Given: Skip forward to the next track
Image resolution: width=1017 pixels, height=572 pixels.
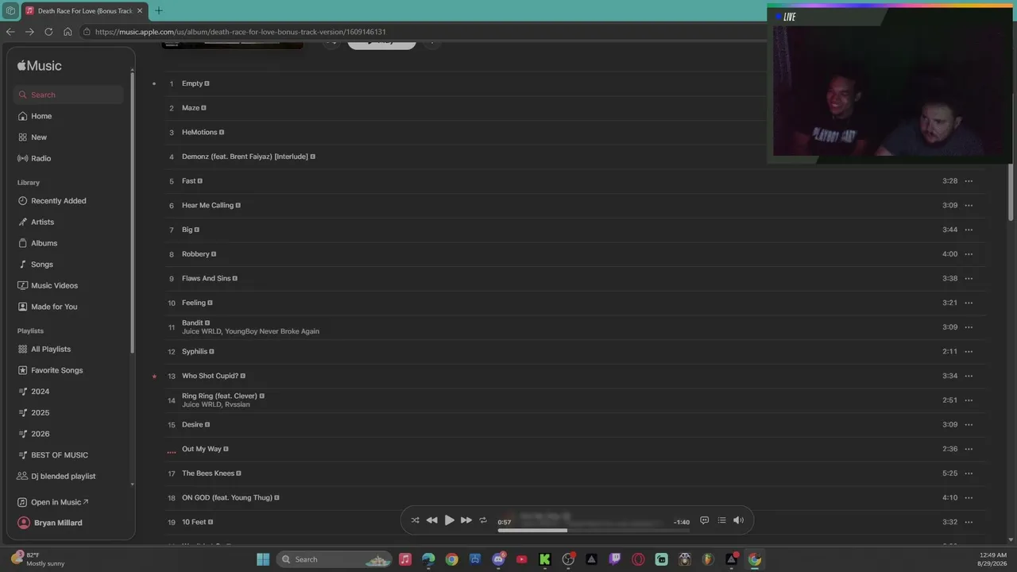Looking at the screenshot, I should [x=466, y=520].
